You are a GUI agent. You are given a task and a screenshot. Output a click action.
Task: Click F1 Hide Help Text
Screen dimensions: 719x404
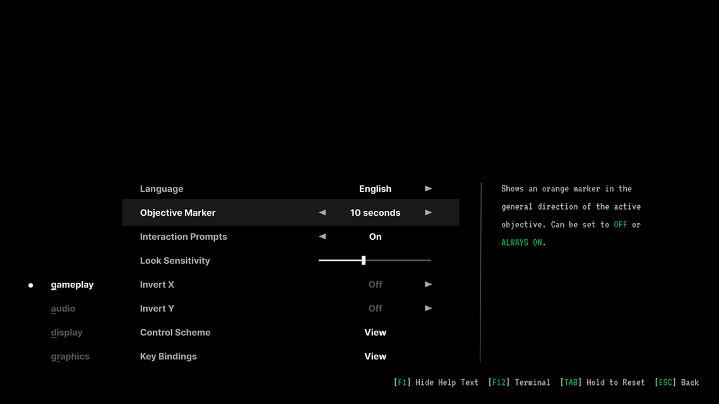click(436, 383)
